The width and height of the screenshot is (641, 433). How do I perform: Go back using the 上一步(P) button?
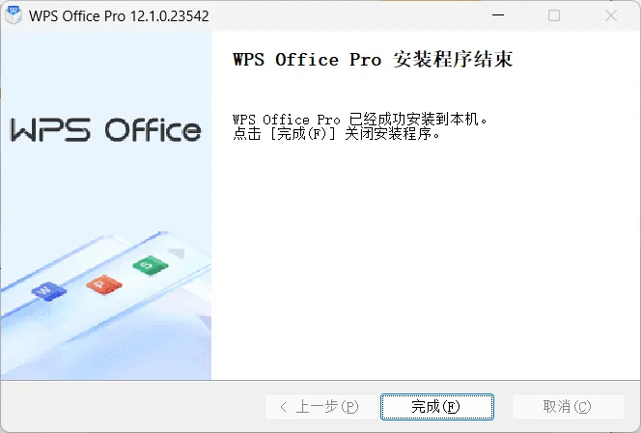click(320, 407)
